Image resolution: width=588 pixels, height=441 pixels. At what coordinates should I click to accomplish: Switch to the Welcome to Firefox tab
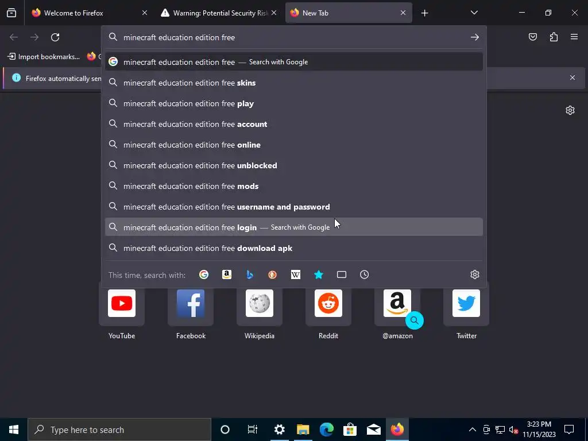click(x=89, y=13)
